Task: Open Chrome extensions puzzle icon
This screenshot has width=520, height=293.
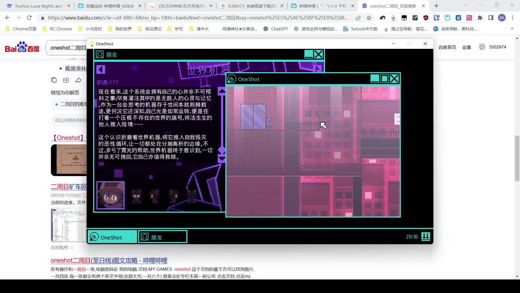Action: tap(480, 18)
